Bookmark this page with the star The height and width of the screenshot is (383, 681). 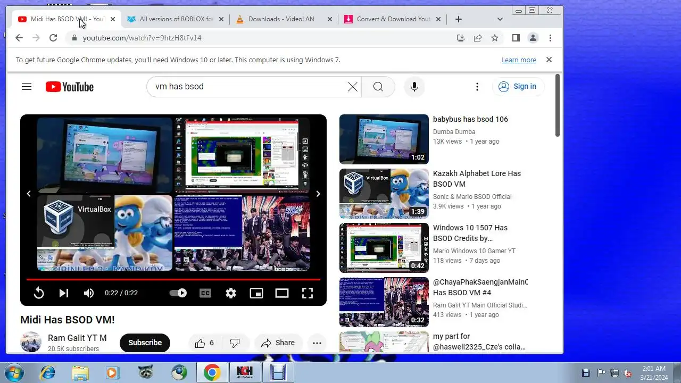[495, 38]
